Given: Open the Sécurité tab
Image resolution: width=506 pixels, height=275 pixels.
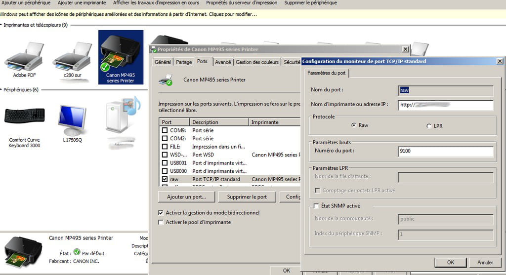Looking at the screenshot, I should [x=292, y=62].
